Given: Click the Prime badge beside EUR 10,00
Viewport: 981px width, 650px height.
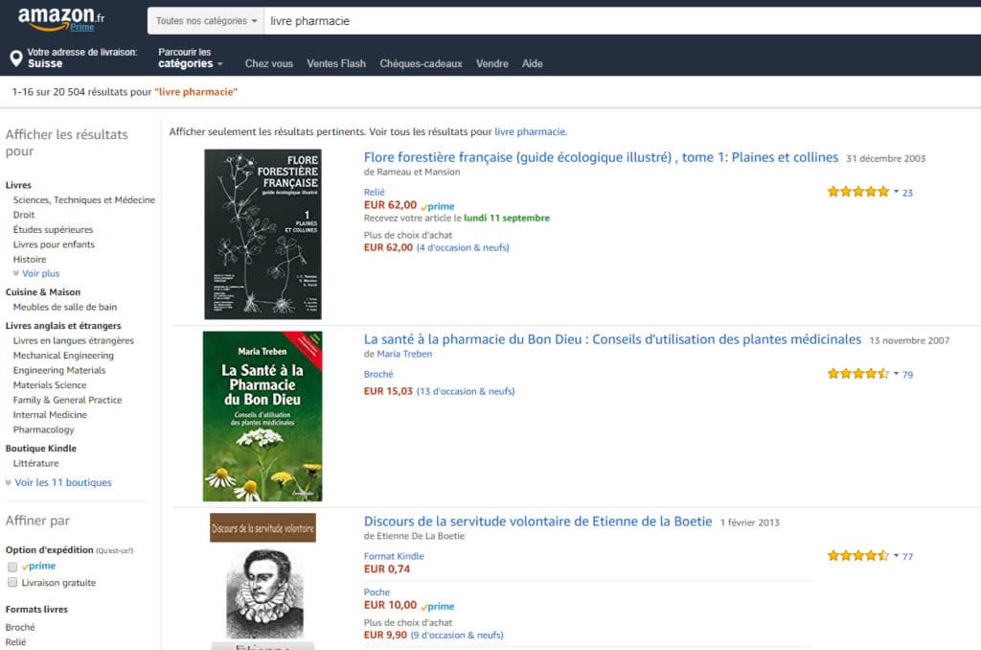Looking at the screenshot, I should click(438, 606).
